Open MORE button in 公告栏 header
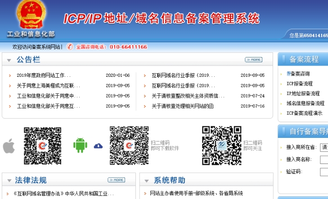The width and height of the screenshot is (328, 199). coord(253,59)
